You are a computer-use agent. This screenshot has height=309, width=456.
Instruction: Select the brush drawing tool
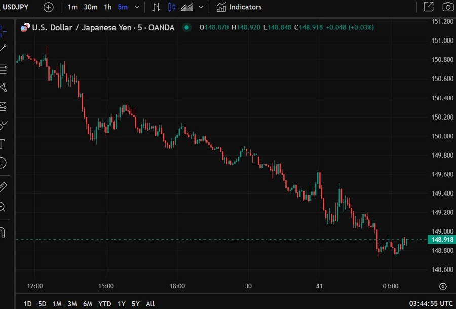pyautogui.click(x=3, y=125)
